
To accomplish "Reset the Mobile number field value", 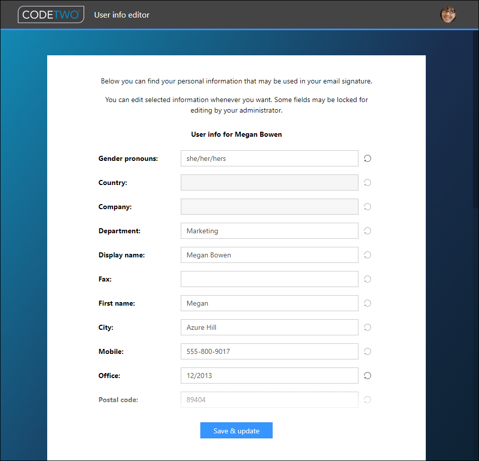I will (367, 351).
